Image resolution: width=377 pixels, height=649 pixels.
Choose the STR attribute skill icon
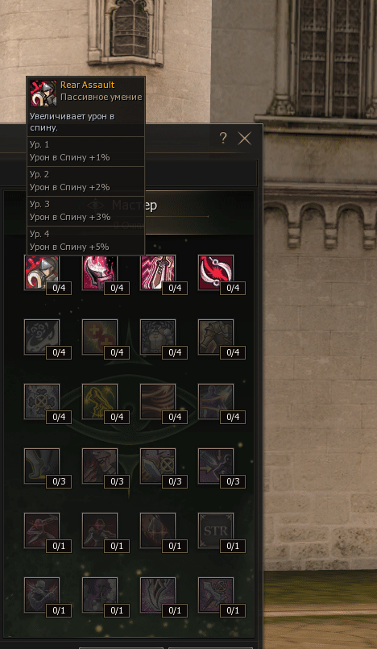(x=215, y=530)
